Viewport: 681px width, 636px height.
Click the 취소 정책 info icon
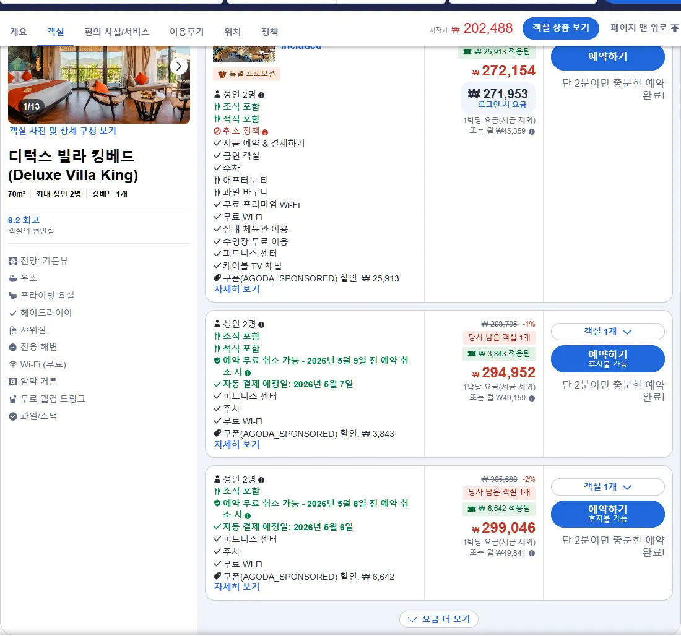pyautogui.click(x=265, y=132)
